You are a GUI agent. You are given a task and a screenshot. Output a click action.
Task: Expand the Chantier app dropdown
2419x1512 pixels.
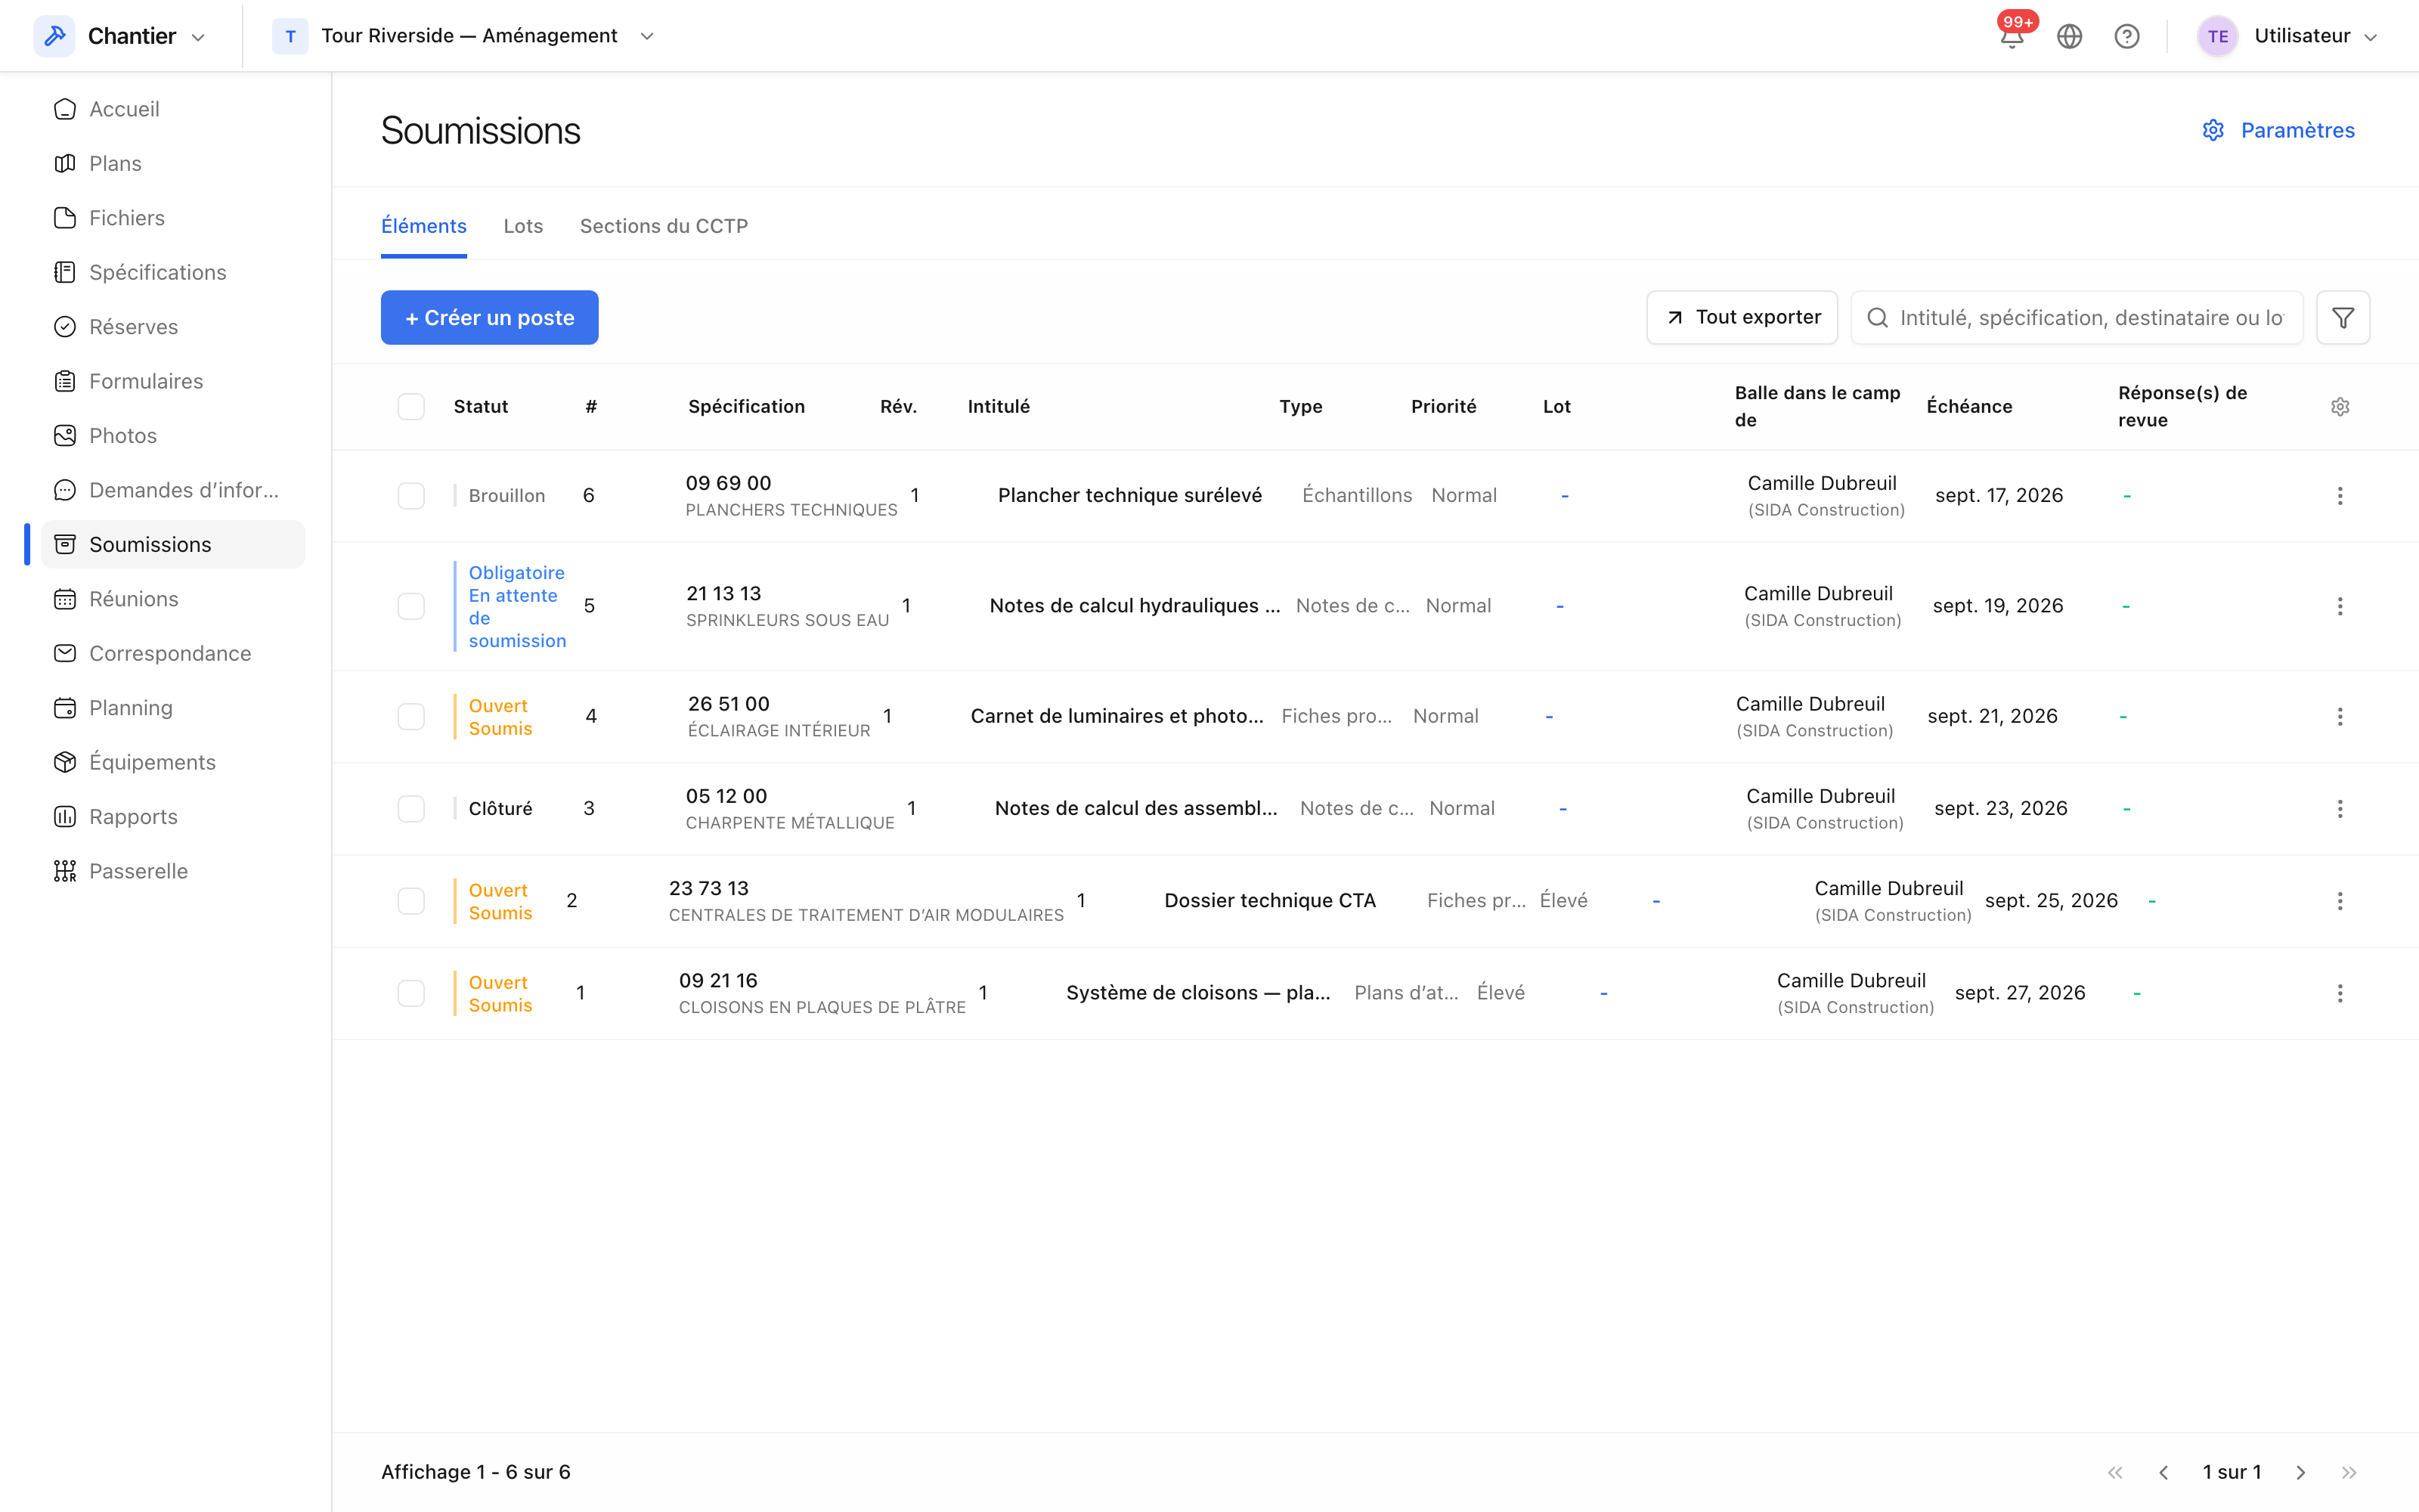[121, 36]
